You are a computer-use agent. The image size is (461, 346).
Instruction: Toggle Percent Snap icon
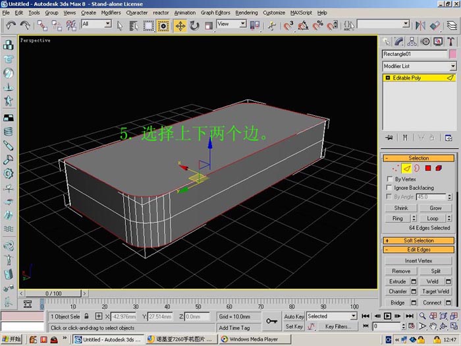tap(318, 26)
